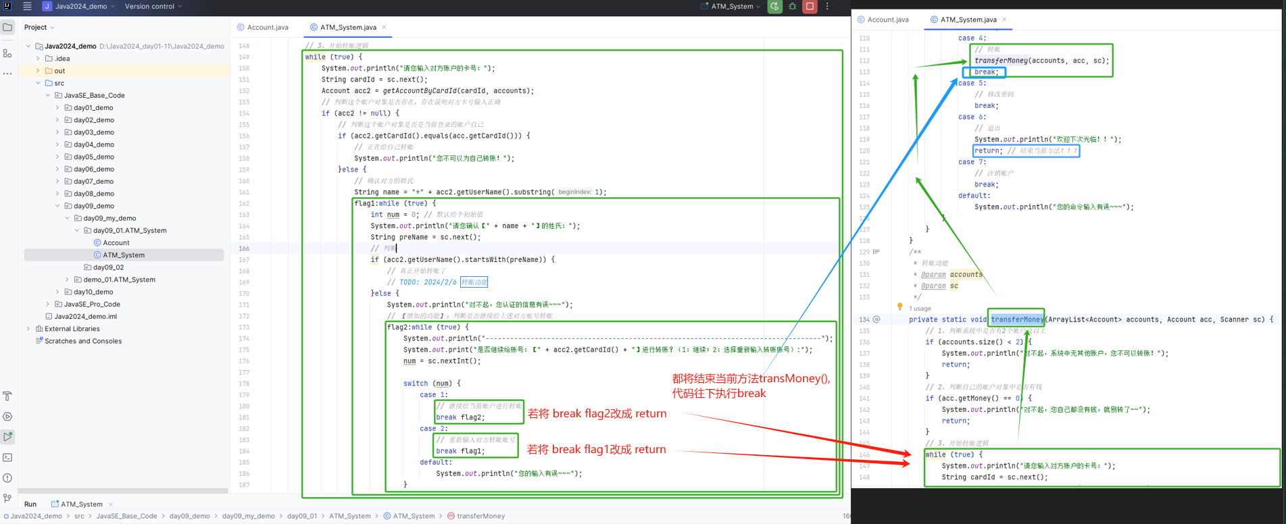Open the Run tool window icon

(7, 437)
